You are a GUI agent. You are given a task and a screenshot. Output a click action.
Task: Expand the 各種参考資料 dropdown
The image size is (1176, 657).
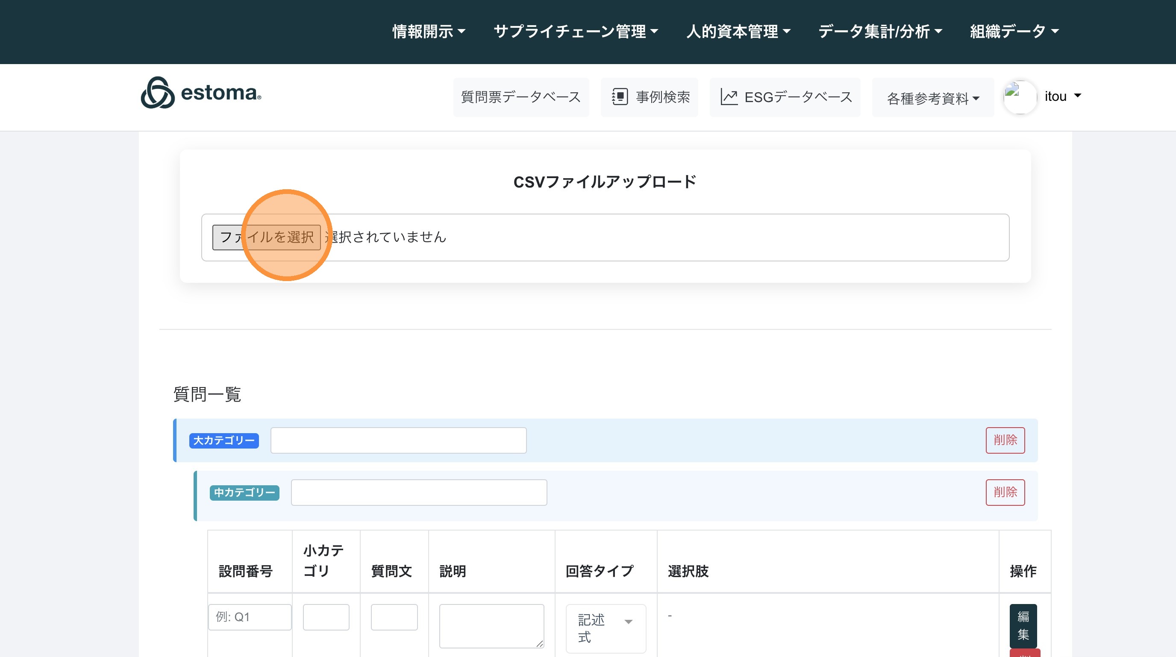point(933,98)
